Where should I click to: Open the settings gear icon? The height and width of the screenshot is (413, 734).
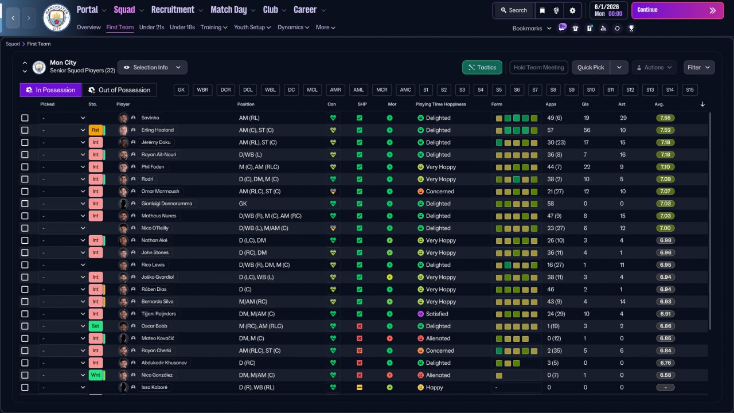coord(572,10)
